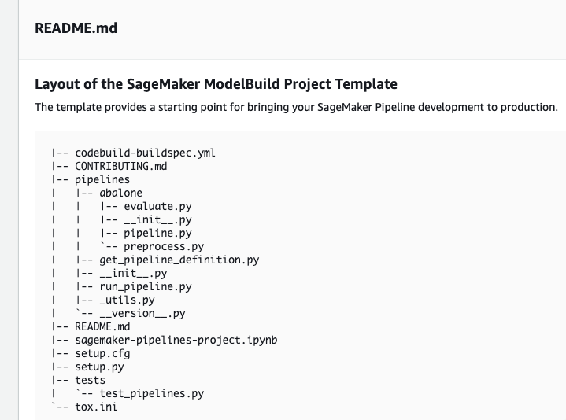
Task: Click preprocess.py in the tree
Action: (x=164, y=246)
